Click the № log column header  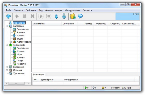tap(36, 80)
